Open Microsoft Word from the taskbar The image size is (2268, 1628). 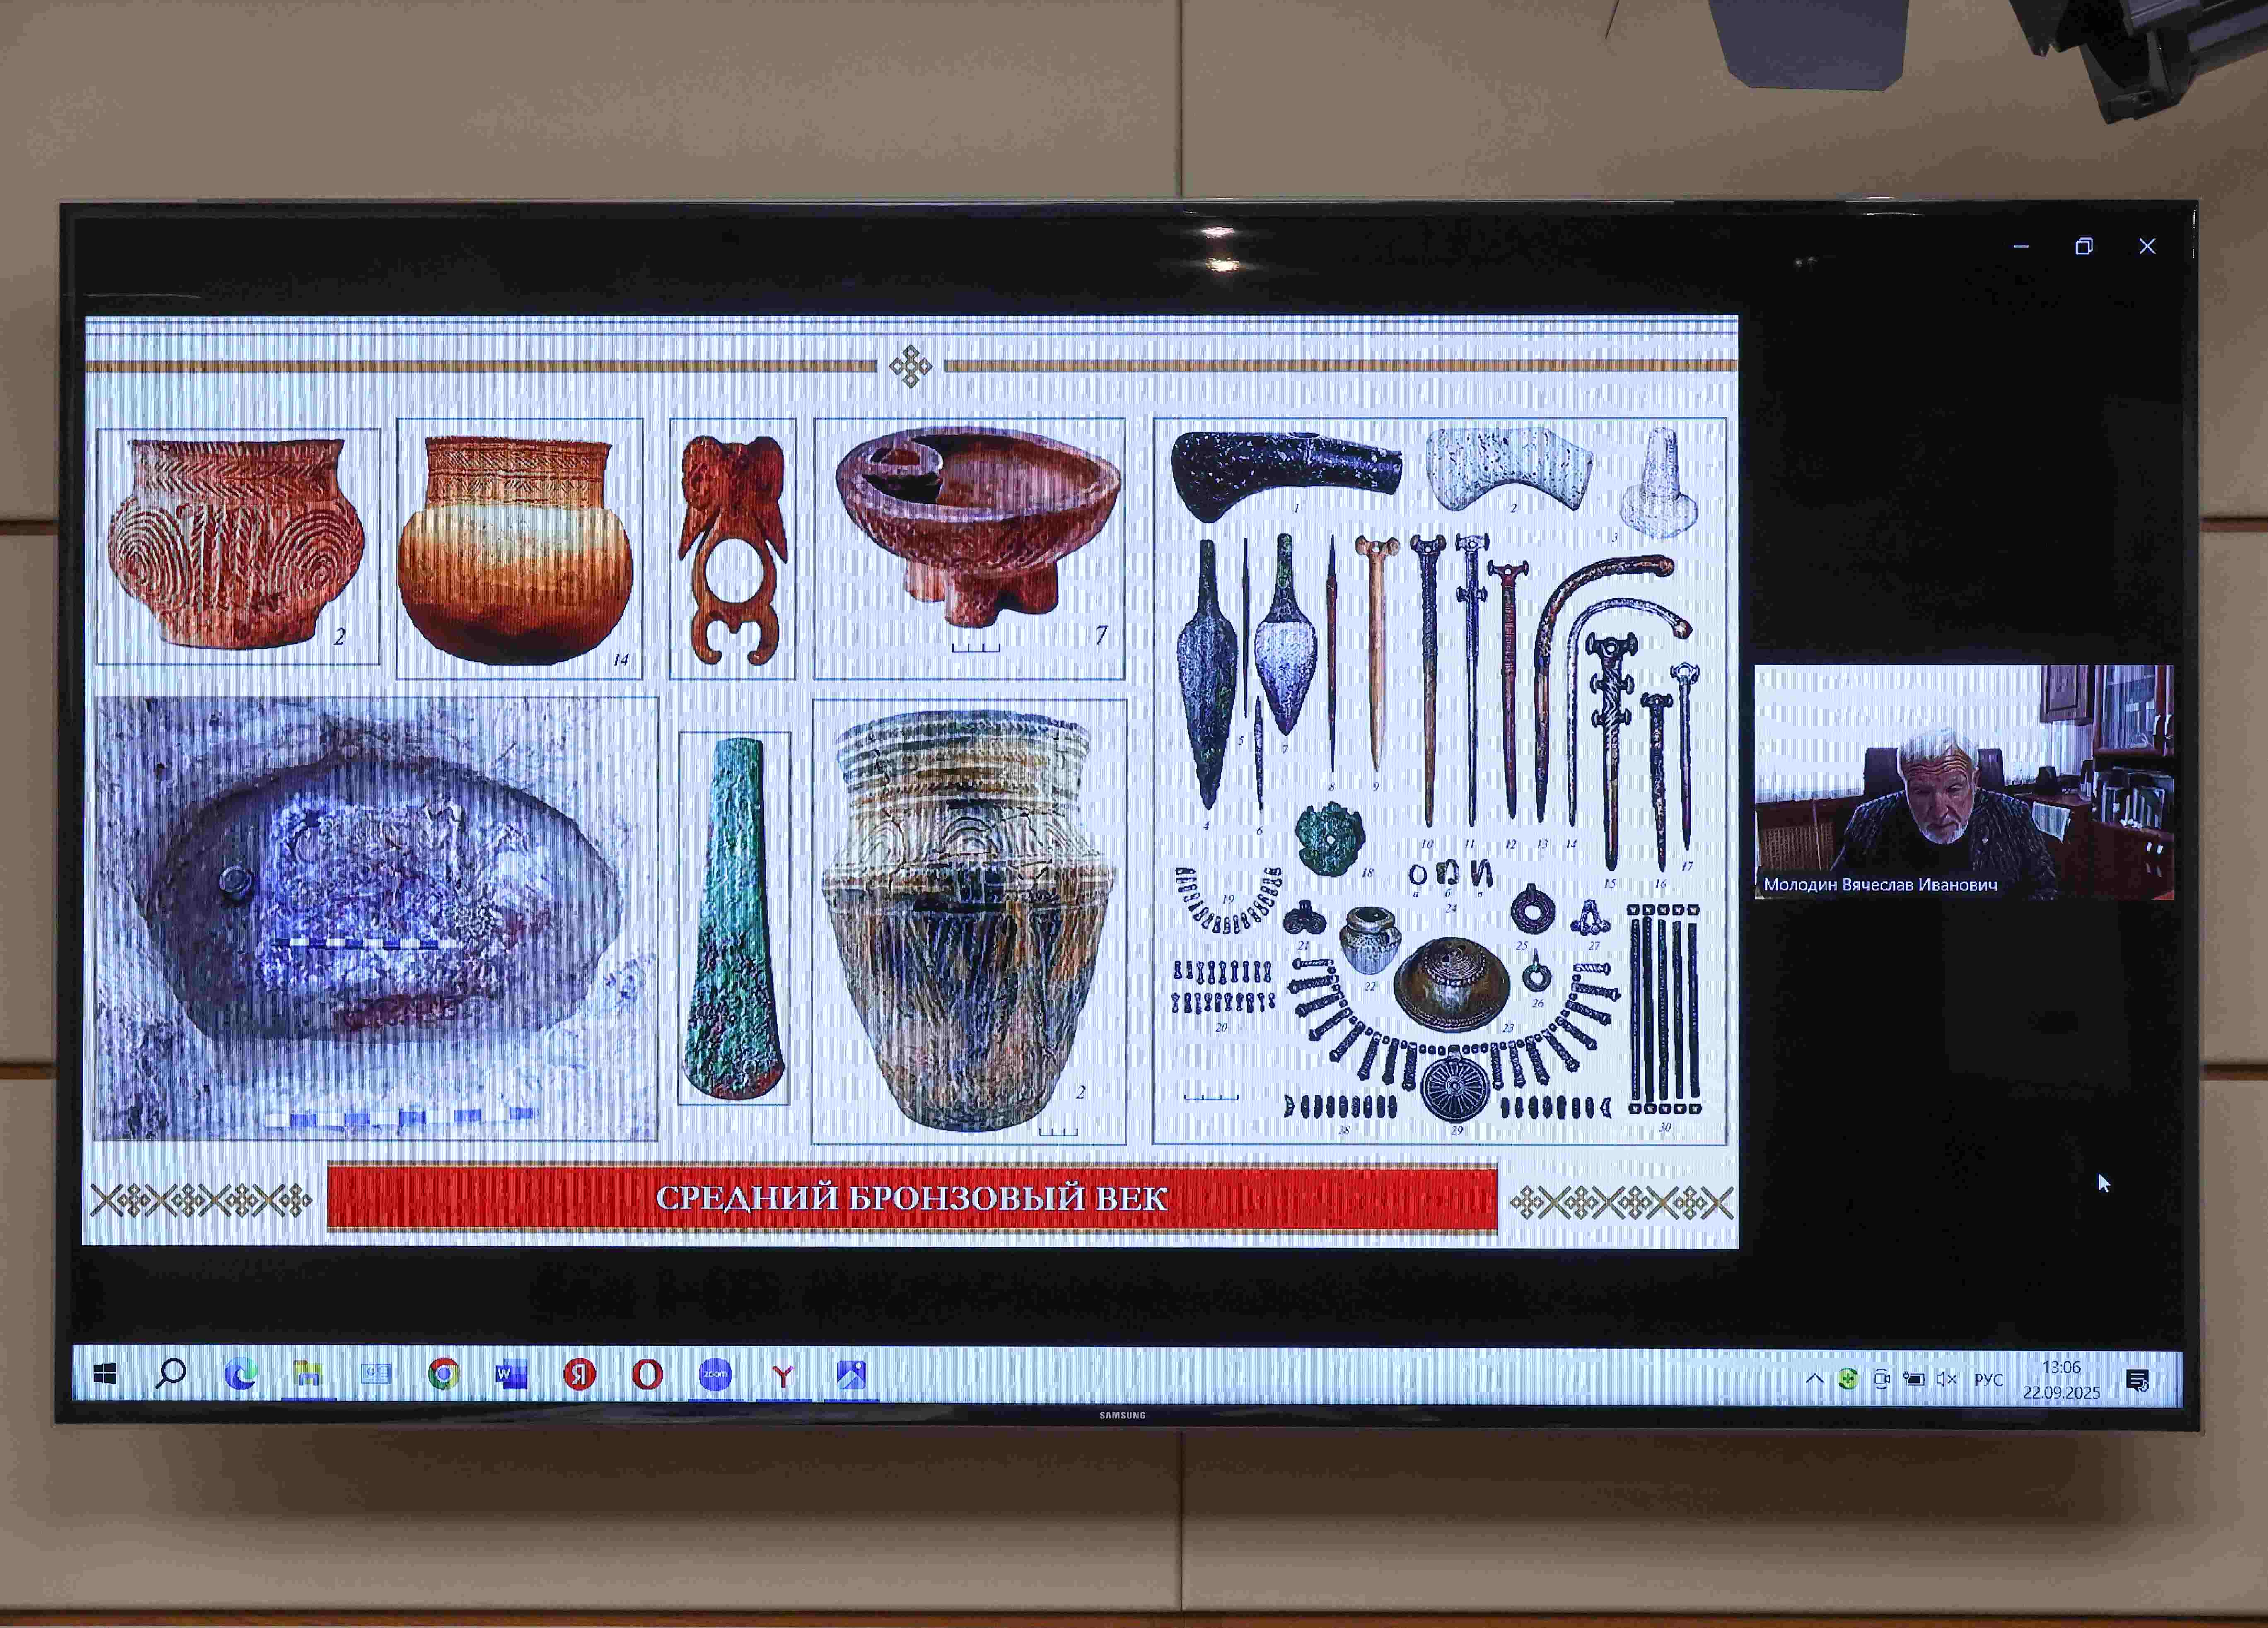(x=511, y=1375)
